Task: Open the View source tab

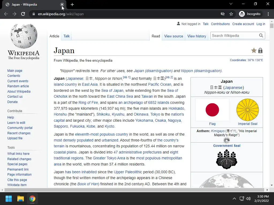Action: 174,36
